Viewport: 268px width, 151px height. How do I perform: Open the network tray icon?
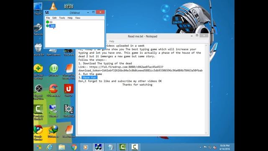point(210,147)
